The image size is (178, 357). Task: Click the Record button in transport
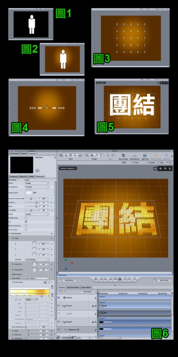coord(96,279)
